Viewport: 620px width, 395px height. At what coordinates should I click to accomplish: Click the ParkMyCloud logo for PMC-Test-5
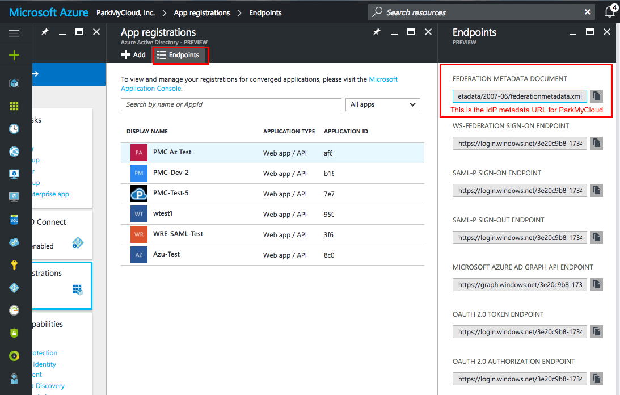coord(139,194)
